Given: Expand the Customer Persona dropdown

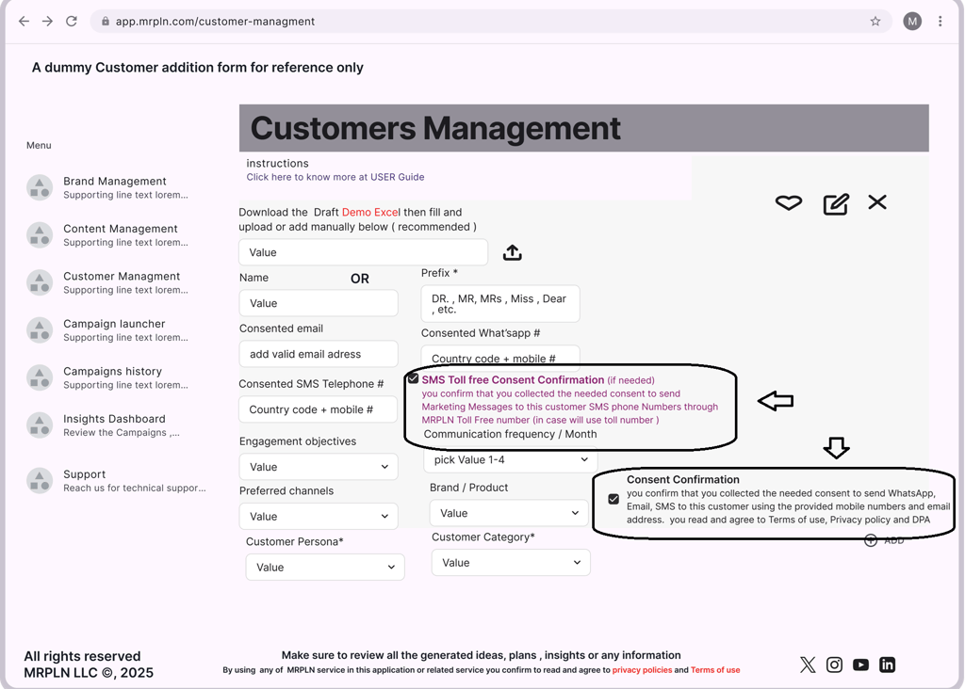Looking at the screenshot, I should coord(325,568).
